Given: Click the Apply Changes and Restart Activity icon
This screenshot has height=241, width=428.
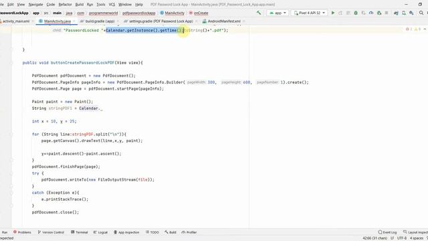Looking at the screenshot, I should click(340, 13).
